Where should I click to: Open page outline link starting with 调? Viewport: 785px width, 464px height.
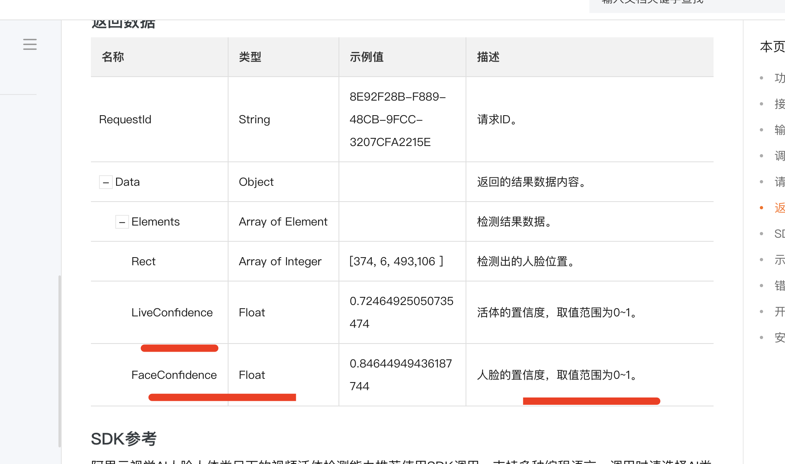779,156
